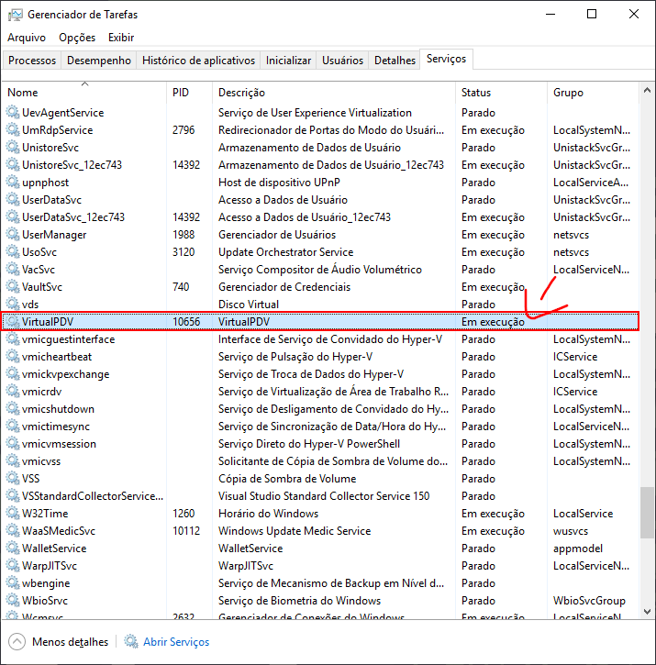Click the gear icon beside wbengine
This screenshot has width=656, height=665.
tap(13, 583)
